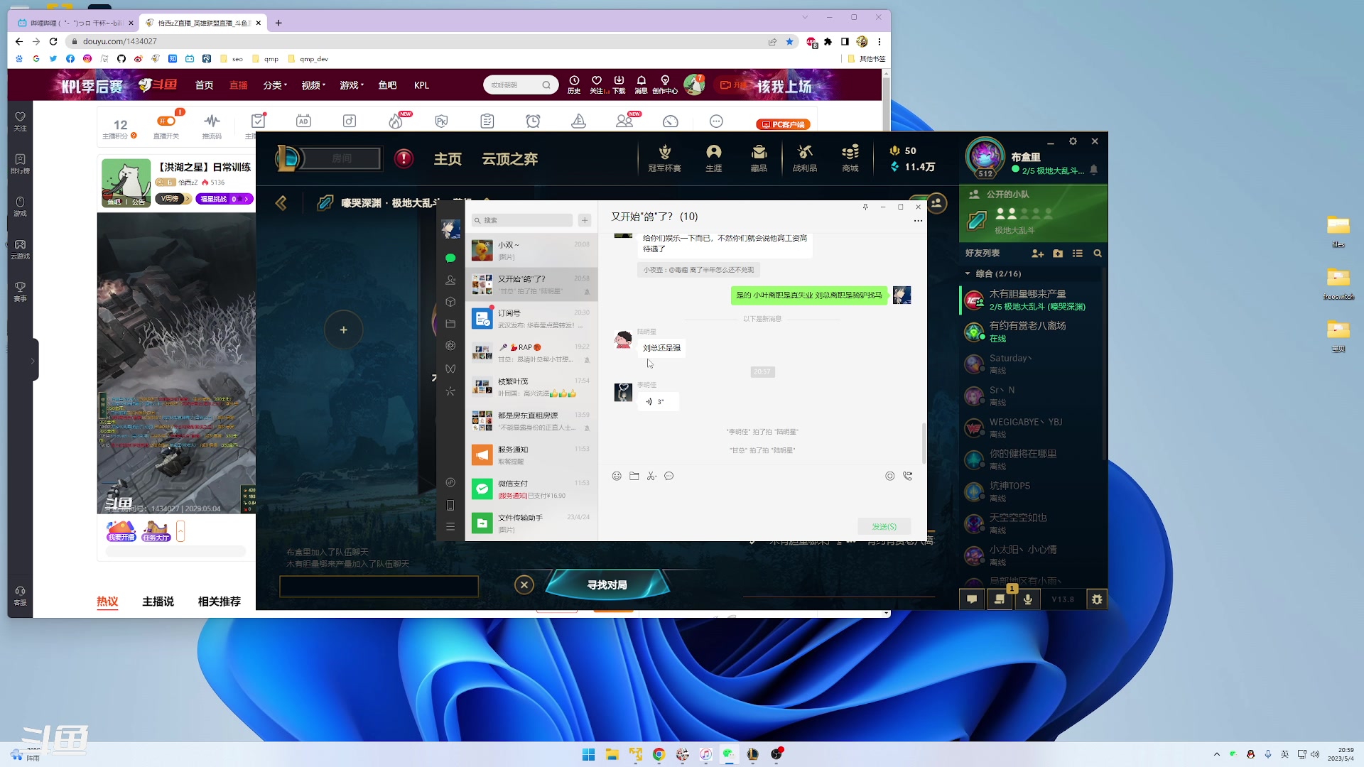The width and height of the screenshot is (1364, 767).
Task: Collapse the 综合 (2/16) friends group
Action: 967,273
